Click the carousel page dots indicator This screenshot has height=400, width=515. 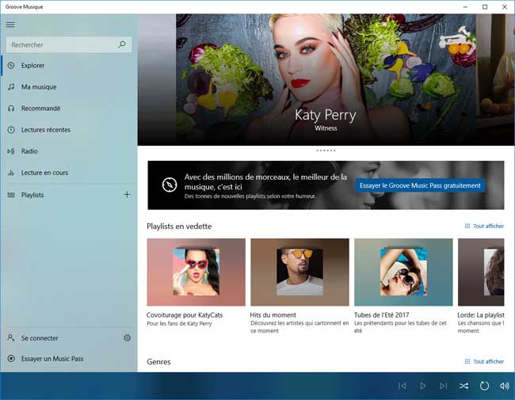pos(326,150)
